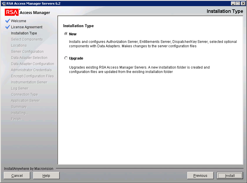This screenshot has height=183, width=247.
Task: Click the Installation Type sidebar entry
Action: 24,33
